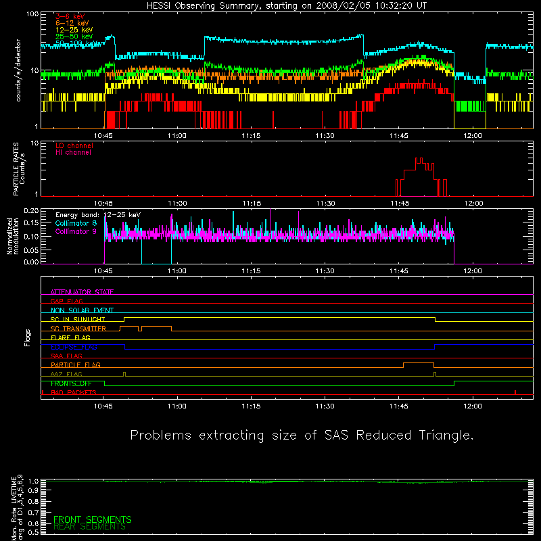This screenshot has width=541, height=541.
Task: Click the ATTENUATOR STATE flag label
Action: click(x=82, y=292)
